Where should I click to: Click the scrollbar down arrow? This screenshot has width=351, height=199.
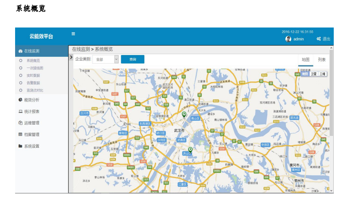click(x=331, y=190)
